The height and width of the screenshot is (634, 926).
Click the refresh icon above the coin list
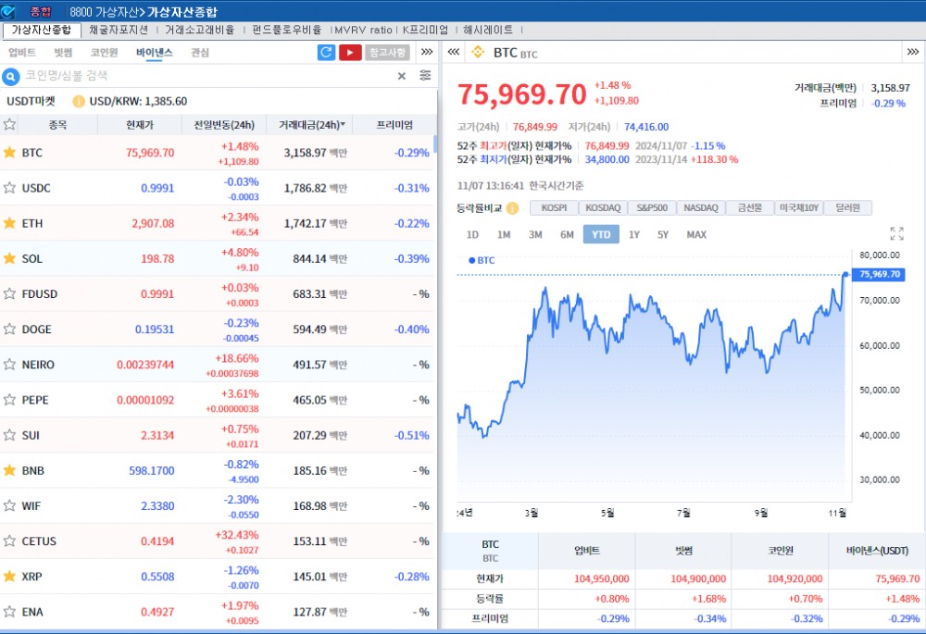[x=326, y=53]
